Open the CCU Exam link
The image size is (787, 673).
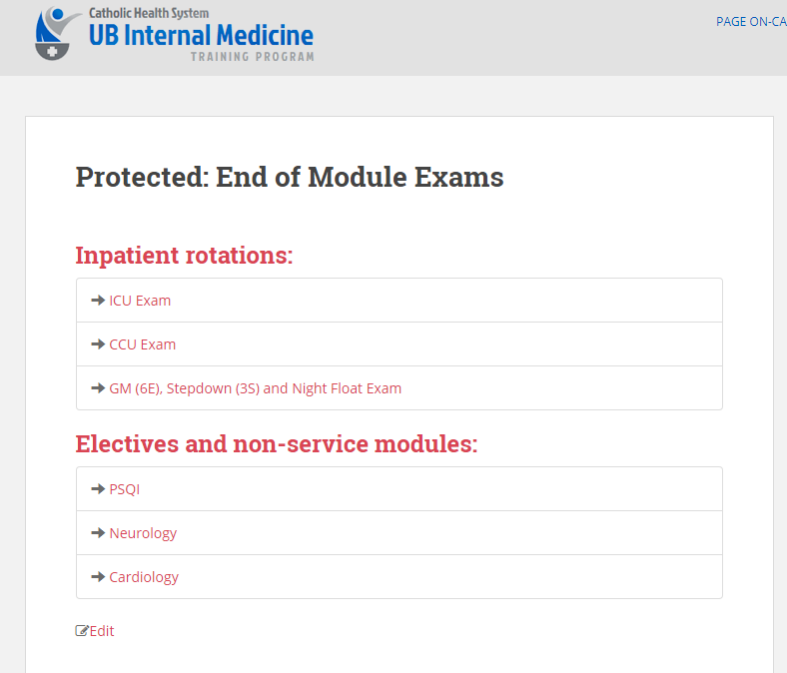click(143, 344)
